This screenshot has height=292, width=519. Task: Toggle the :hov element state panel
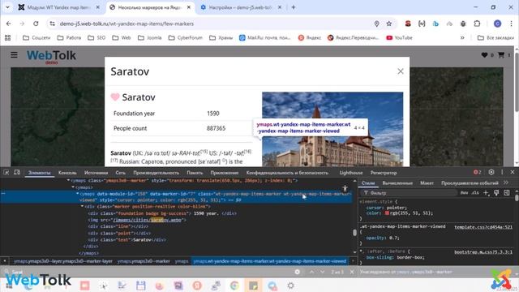(465, 193)
